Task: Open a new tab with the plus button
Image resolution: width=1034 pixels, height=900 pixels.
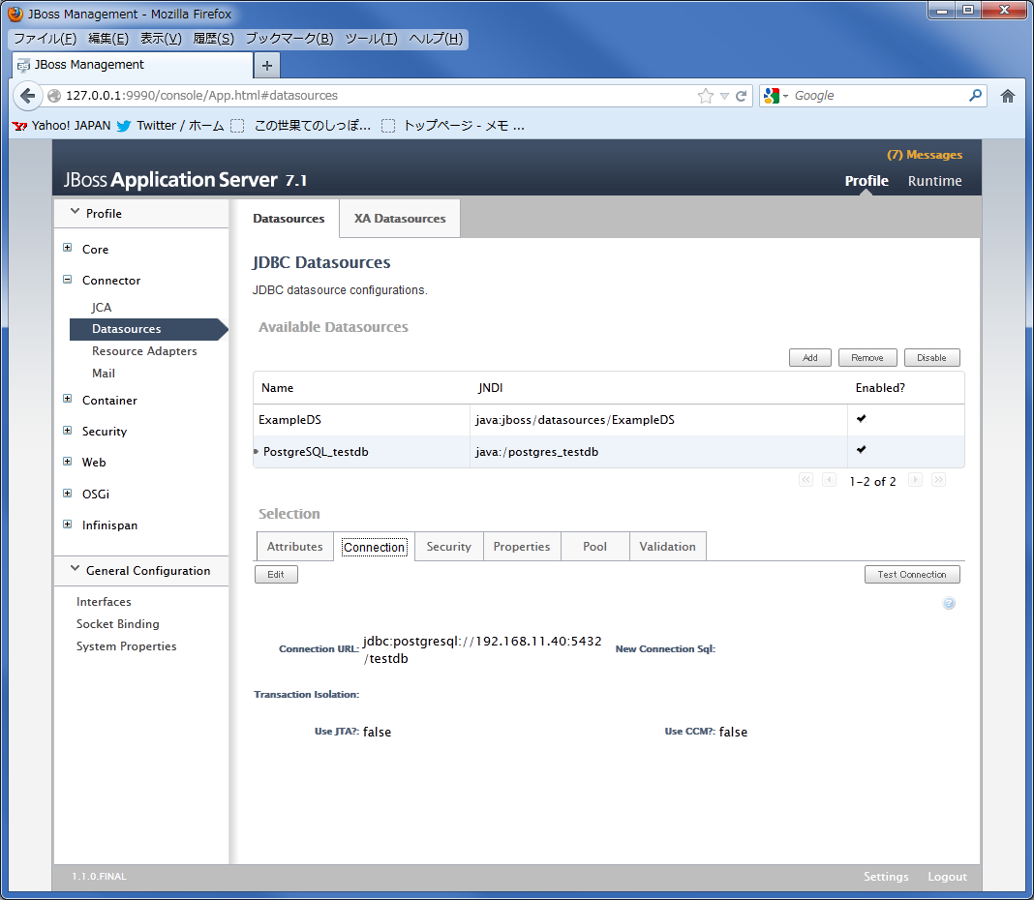Action: [267, 65]
